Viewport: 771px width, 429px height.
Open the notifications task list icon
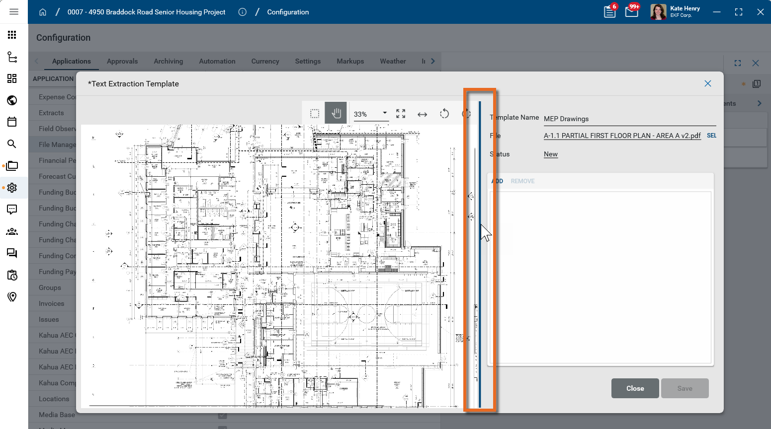tap(609, 12)
